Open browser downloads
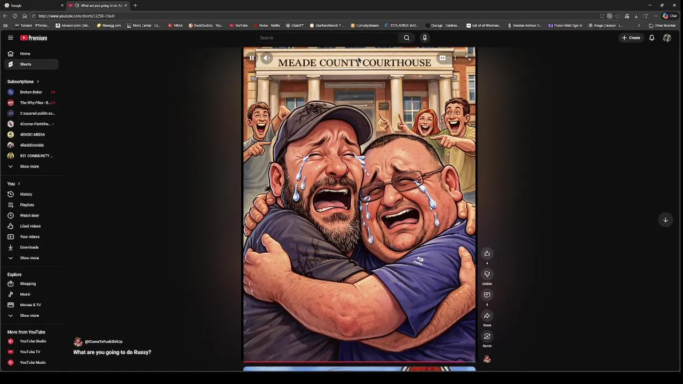The image size is (683, 384). (636, 16)
